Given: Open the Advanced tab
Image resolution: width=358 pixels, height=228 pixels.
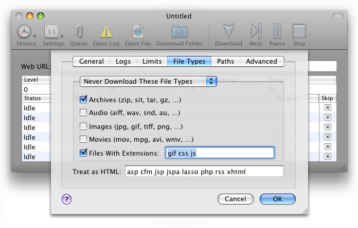Looking at the screenshot, I should click(261, 62).
